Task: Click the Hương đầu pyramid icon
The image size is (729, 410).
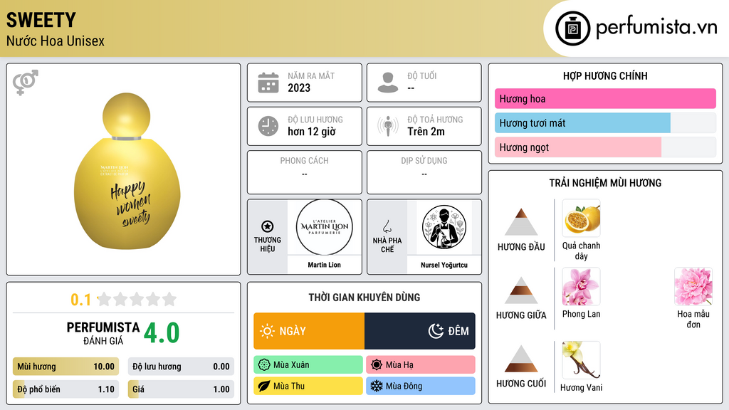Action: [x=521, y=222]
